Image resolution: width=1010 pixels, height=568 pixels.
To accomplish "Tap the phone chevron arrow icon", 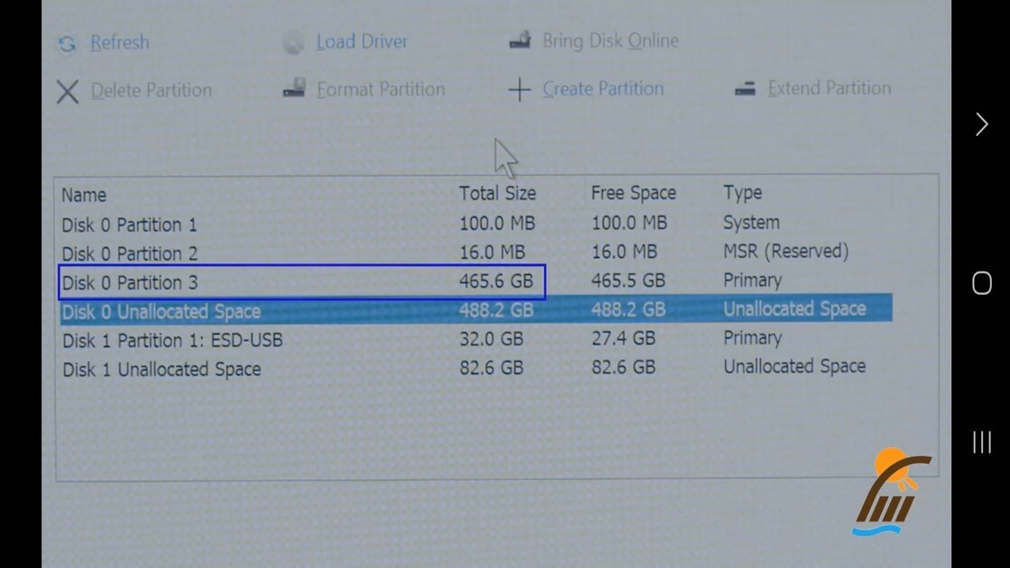I will [x=982, y=124].
